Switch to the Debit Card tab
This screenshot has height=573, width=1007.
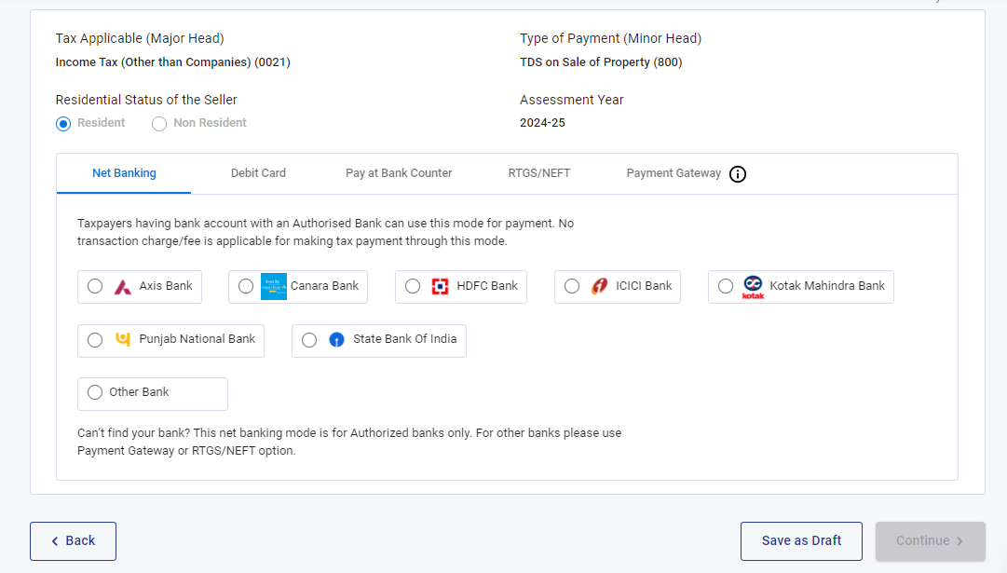point(258,173)
